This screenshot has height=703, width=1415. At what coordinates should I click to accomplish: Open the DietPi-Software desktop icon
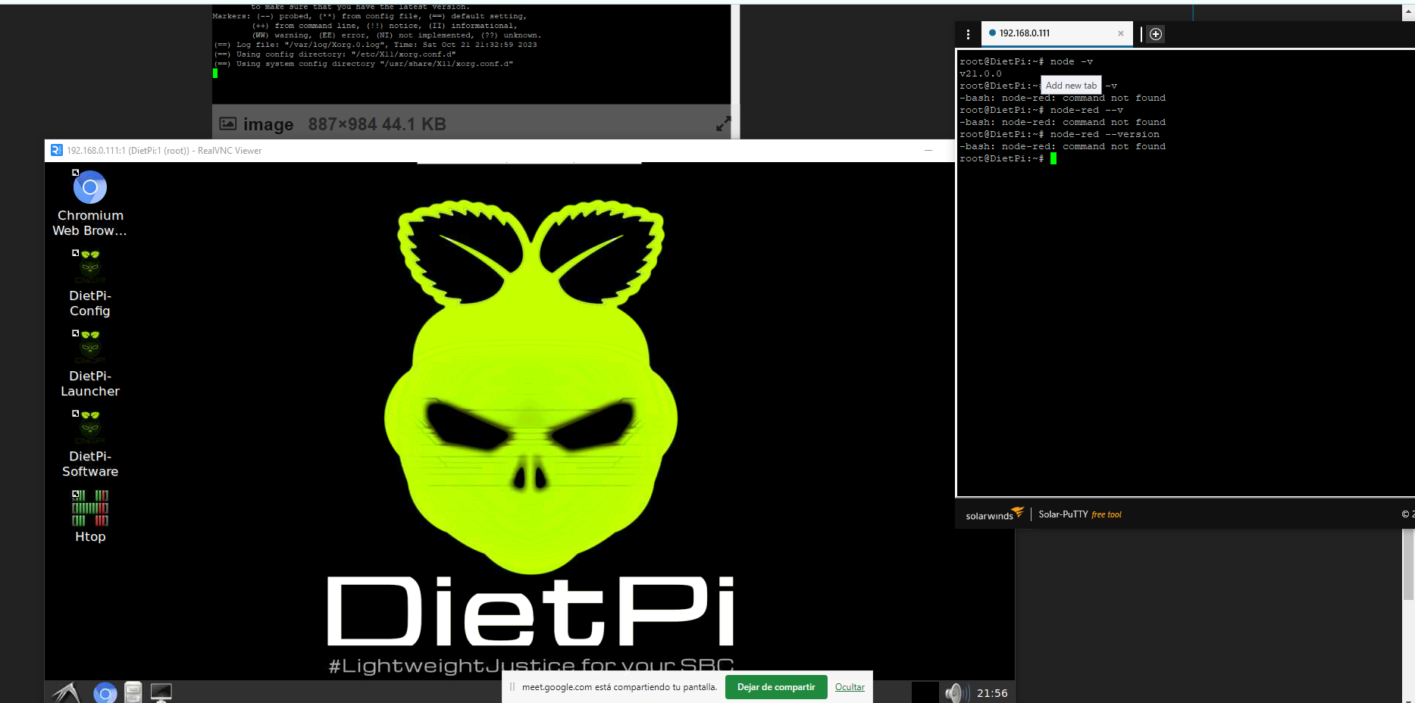90,444
